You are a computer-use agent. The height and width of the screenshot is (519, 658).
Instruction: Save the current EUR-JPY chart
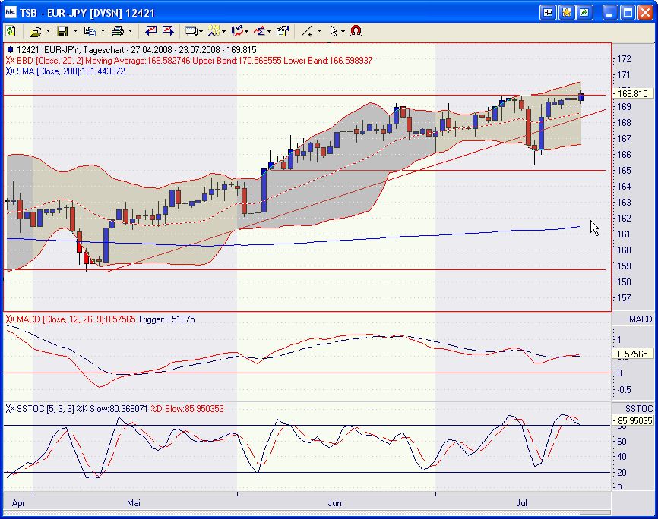(63, 31)
